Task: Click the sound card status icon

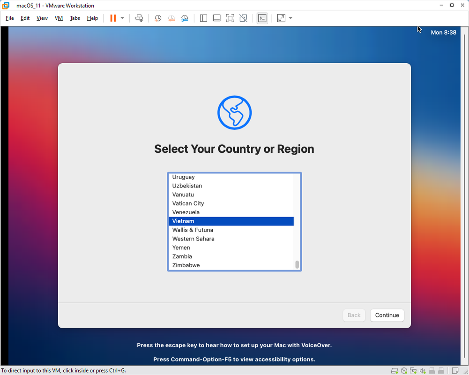Action: 422,371
